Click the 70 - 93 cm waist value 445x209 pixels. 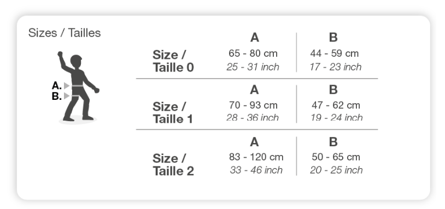(253, 105)
